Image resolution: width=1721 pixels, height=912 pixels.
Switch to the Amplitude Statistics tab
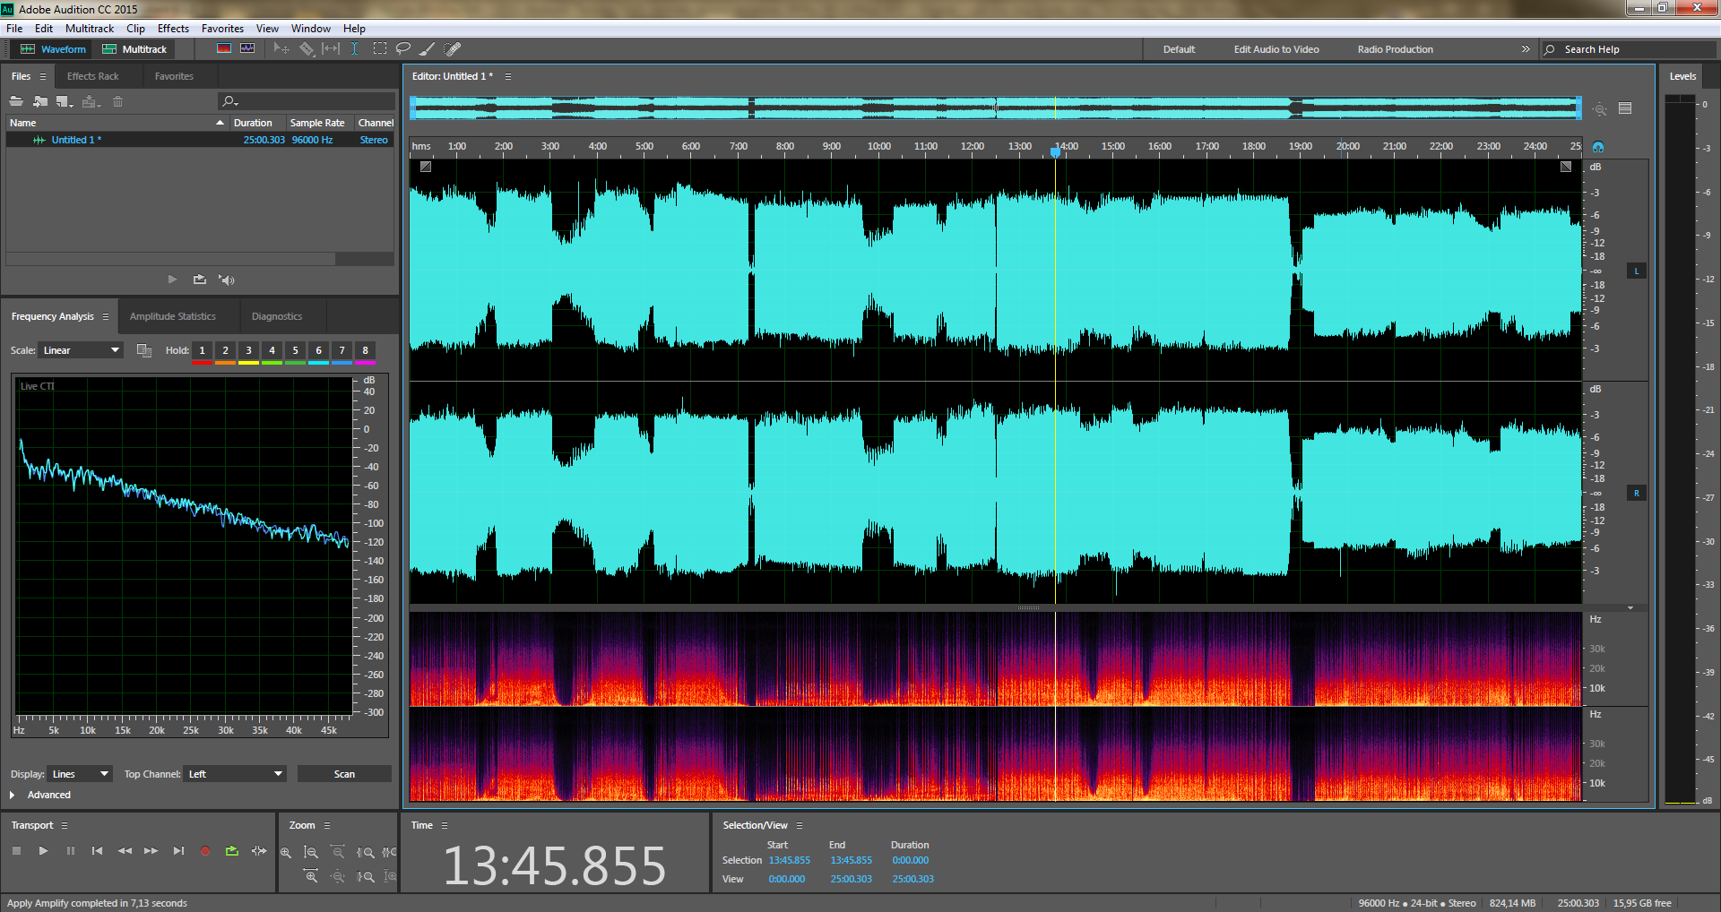[173, 316]
